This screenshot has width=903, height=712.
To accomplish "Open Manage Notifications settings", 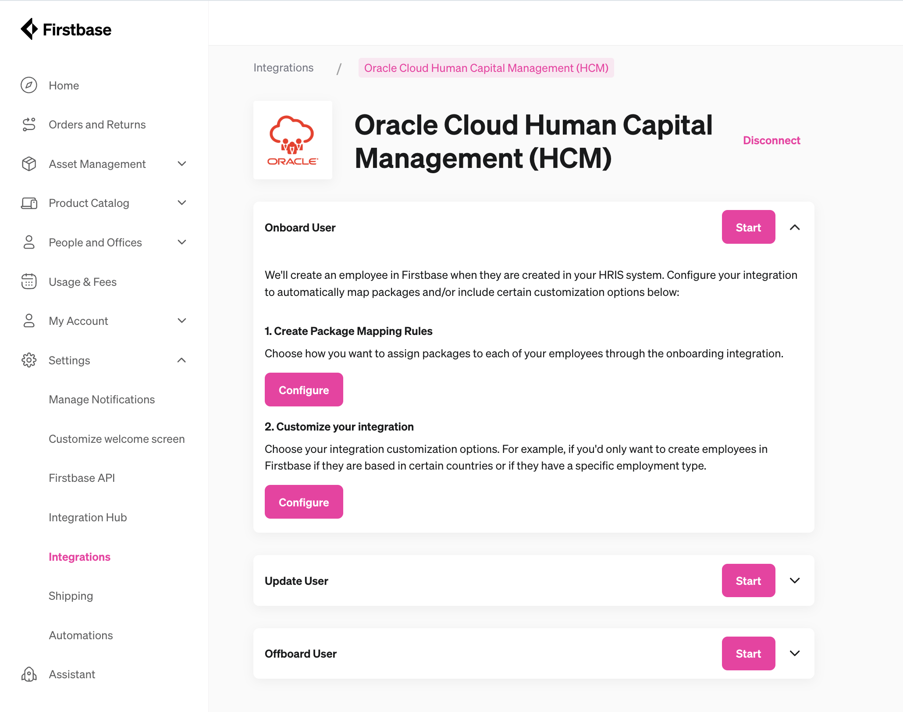I will [x=102, y=399].
